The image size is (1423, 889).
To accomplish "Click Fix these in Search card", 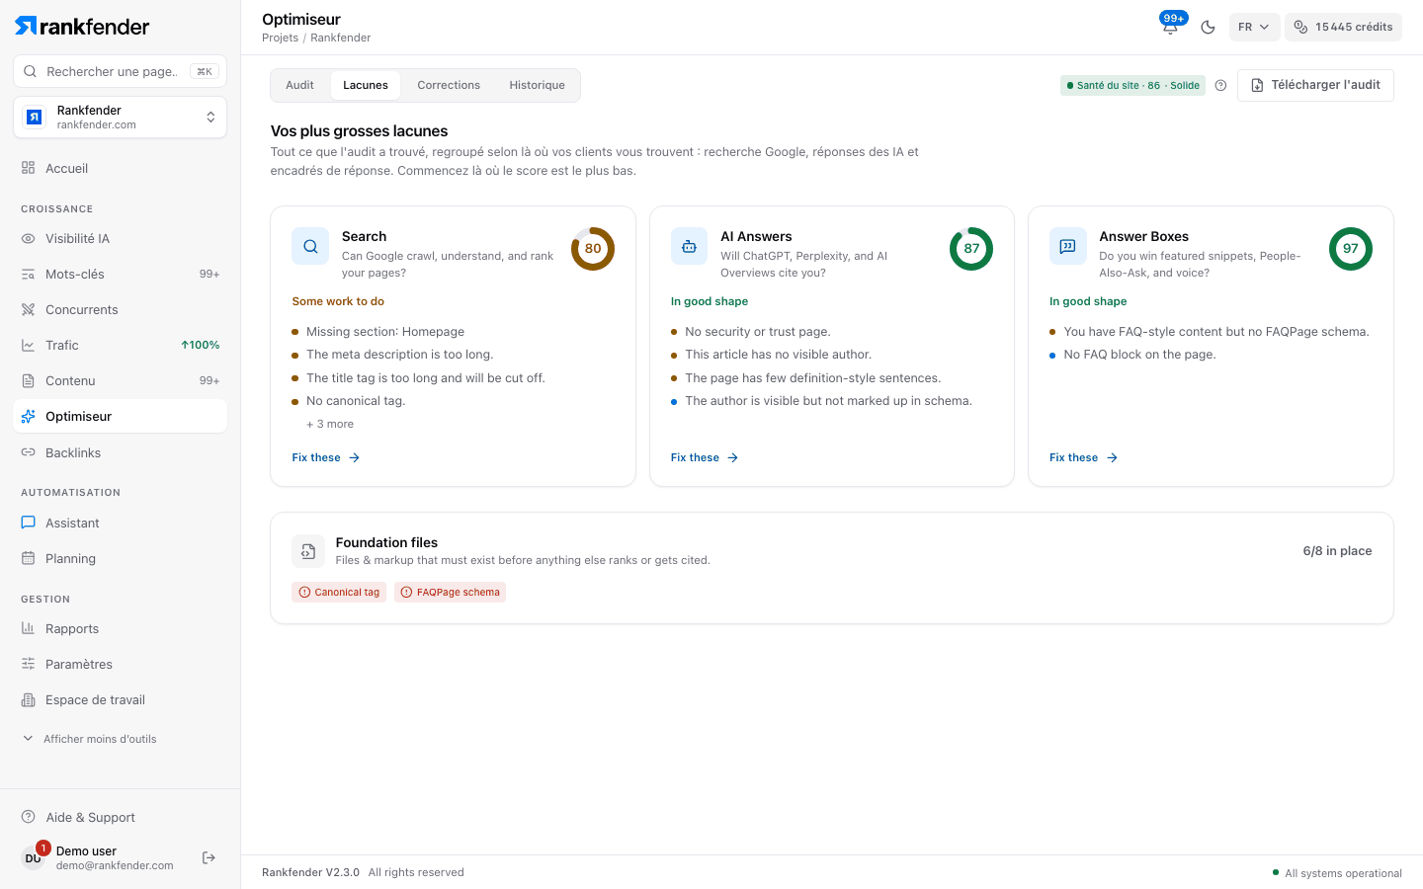I will click(326, 457).
